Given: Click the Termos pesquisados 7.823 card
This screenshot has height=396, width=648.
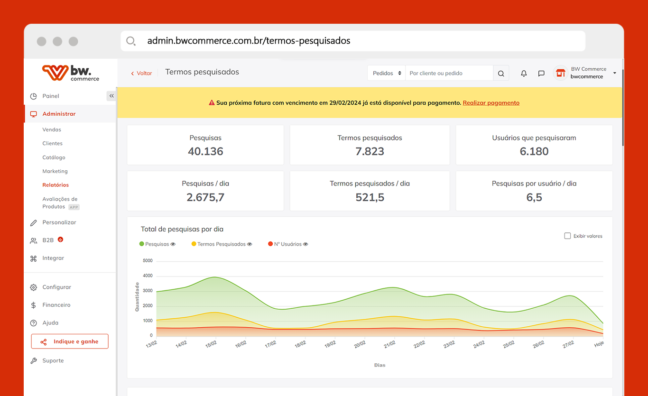Looking at the screenshot, I should click(370, 145).
